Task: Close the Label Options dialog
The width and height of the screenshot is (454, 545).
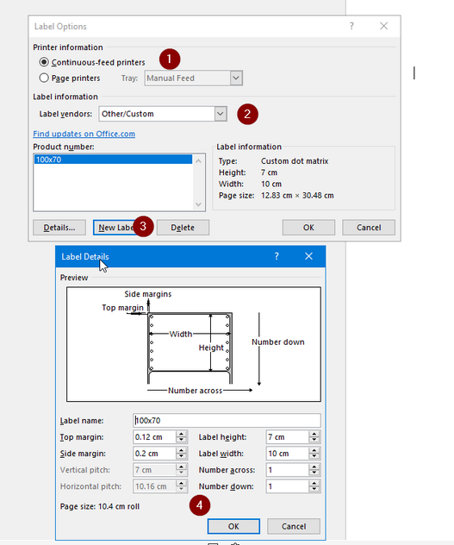Action: 384,26
